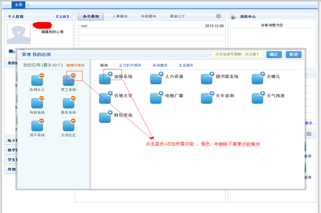This screenshot has width=321, height=213.
Task: Select the 交流社区 app envelope icon
Action: 69,125
